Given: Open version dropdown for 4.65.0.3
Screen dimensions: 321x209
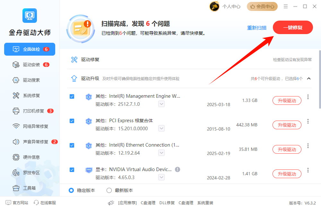Looking at the screenshot, I should (161, 177).
